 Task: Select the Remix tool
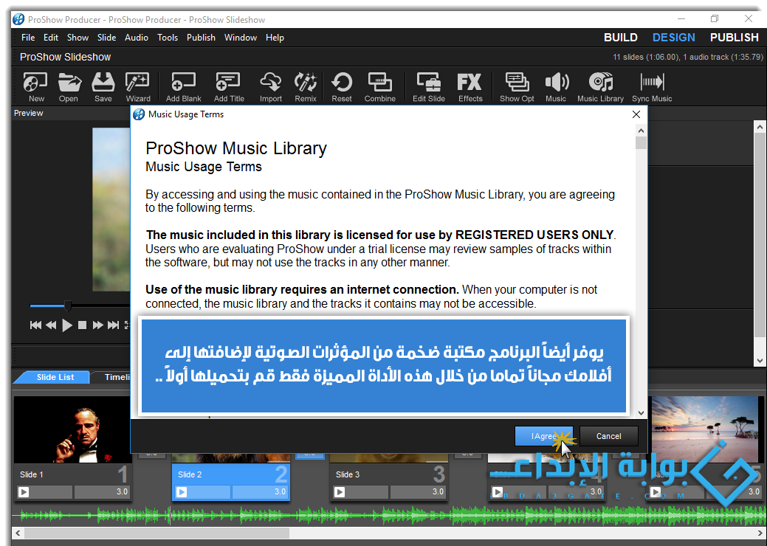[x=306, y=87]
